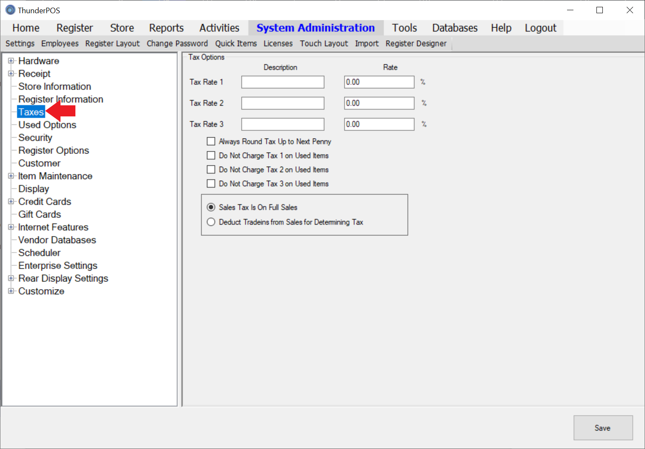
Task: Expand the Rear Display Settings node
Action: tap(11, 278)
